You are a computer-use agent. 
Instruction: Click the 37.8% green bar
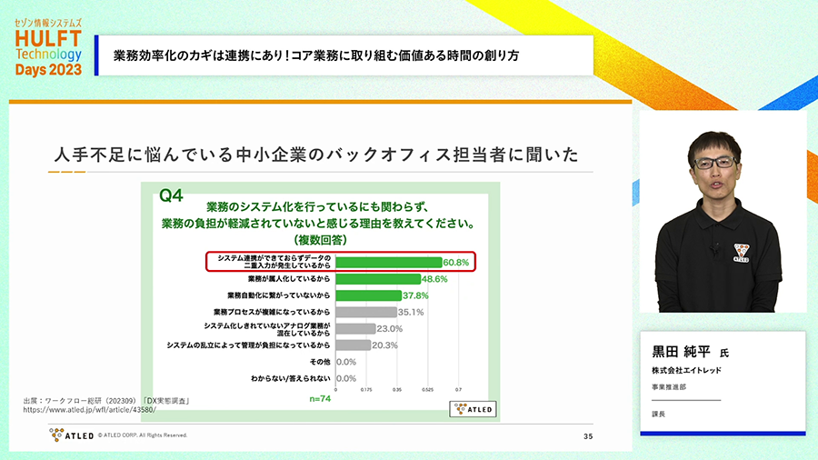click(368, 295)
